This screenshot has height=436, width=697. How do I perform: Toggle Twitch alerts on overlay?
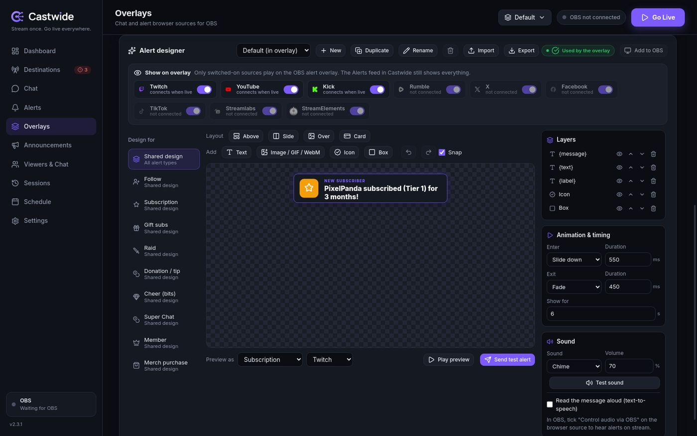pos(204,90)
